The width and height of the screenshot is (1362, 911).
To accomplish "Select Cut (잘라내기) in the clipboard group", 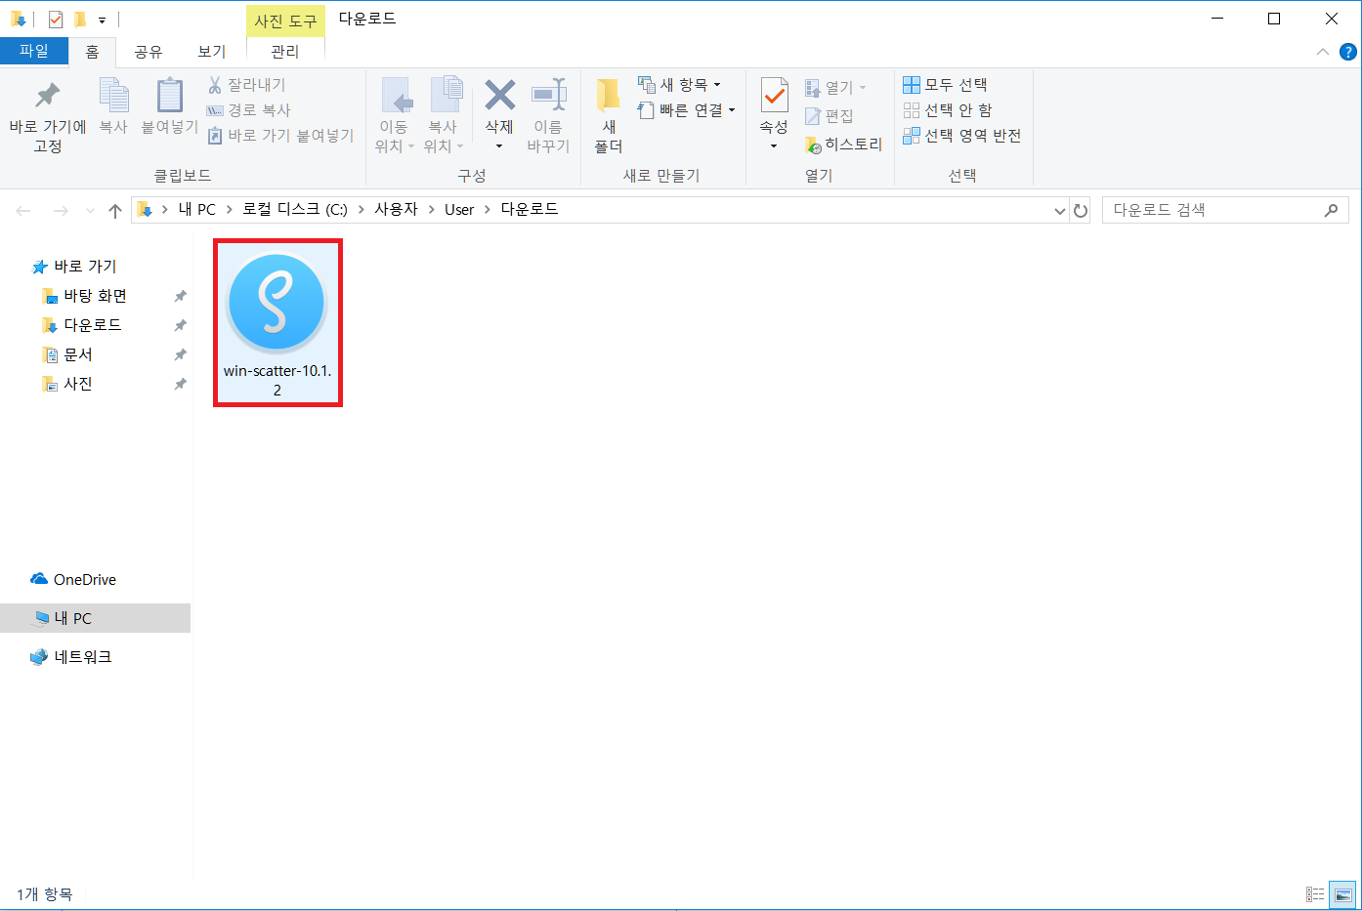I will click(x=247, y=85).
